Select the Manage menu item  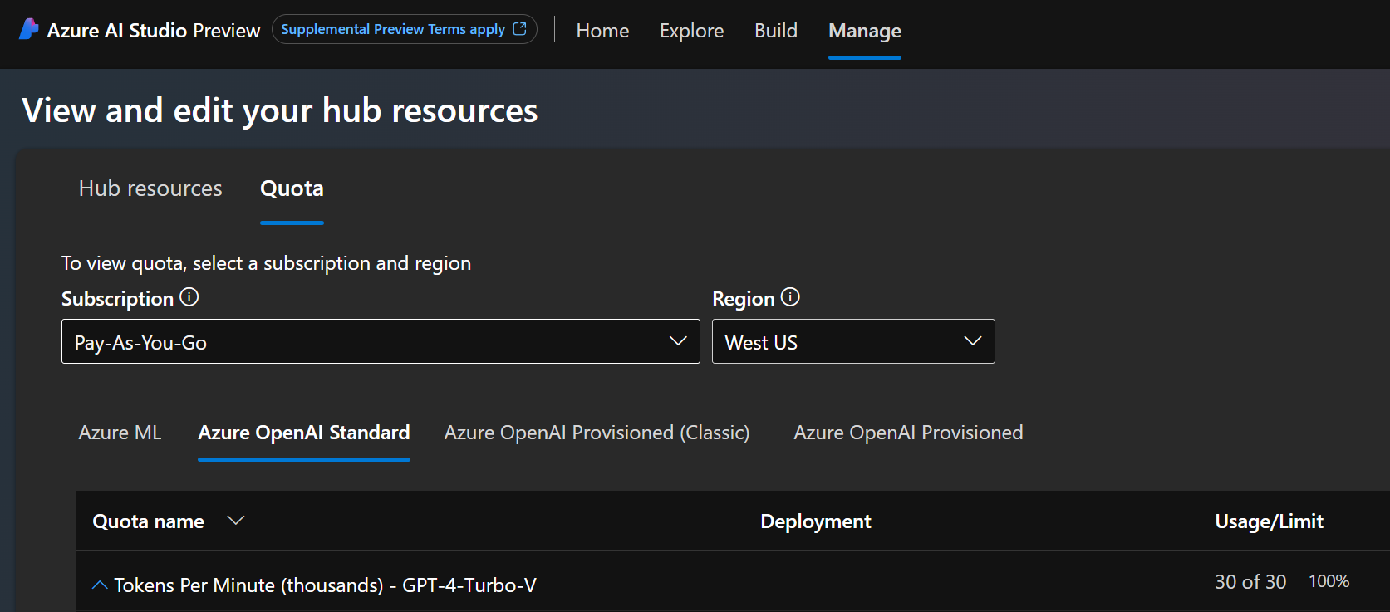[x=865, y=31]
